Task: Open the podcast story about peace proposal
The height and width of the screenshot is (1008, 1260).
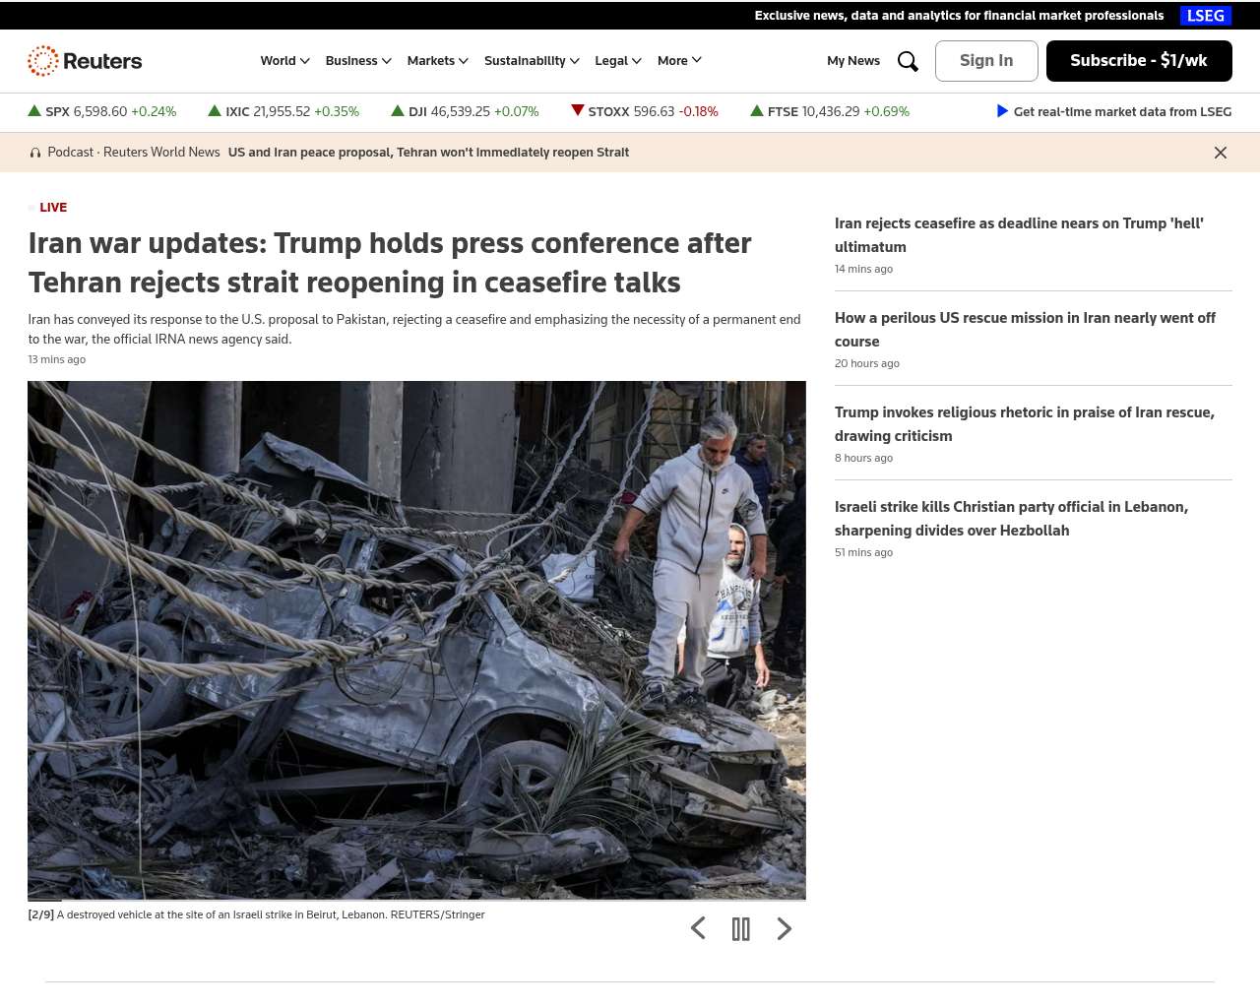Action: (428, 153)
